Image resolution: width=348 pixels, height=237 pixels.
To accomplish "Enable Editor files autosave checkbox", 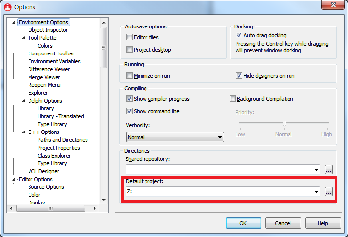I will pyautogui.click(x=130, y=37).
